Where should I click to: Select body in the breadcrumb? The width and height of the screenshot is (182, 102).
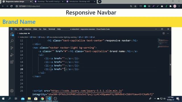tap(43, 37)
